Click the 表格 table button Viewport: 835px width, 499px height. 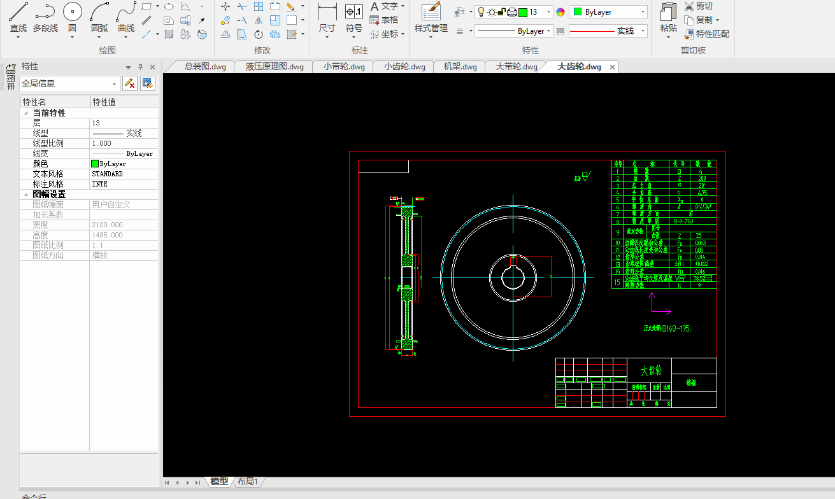[384, 20]
